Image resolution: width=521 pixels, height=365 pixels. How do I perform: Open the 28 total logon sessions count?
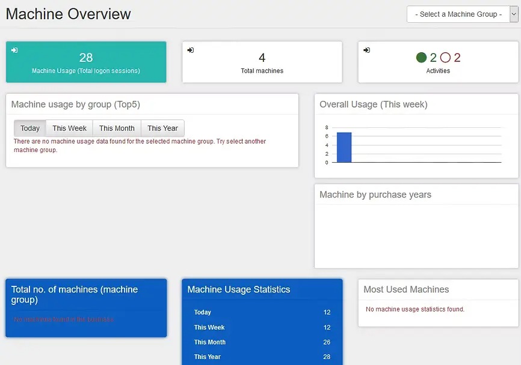86,58
